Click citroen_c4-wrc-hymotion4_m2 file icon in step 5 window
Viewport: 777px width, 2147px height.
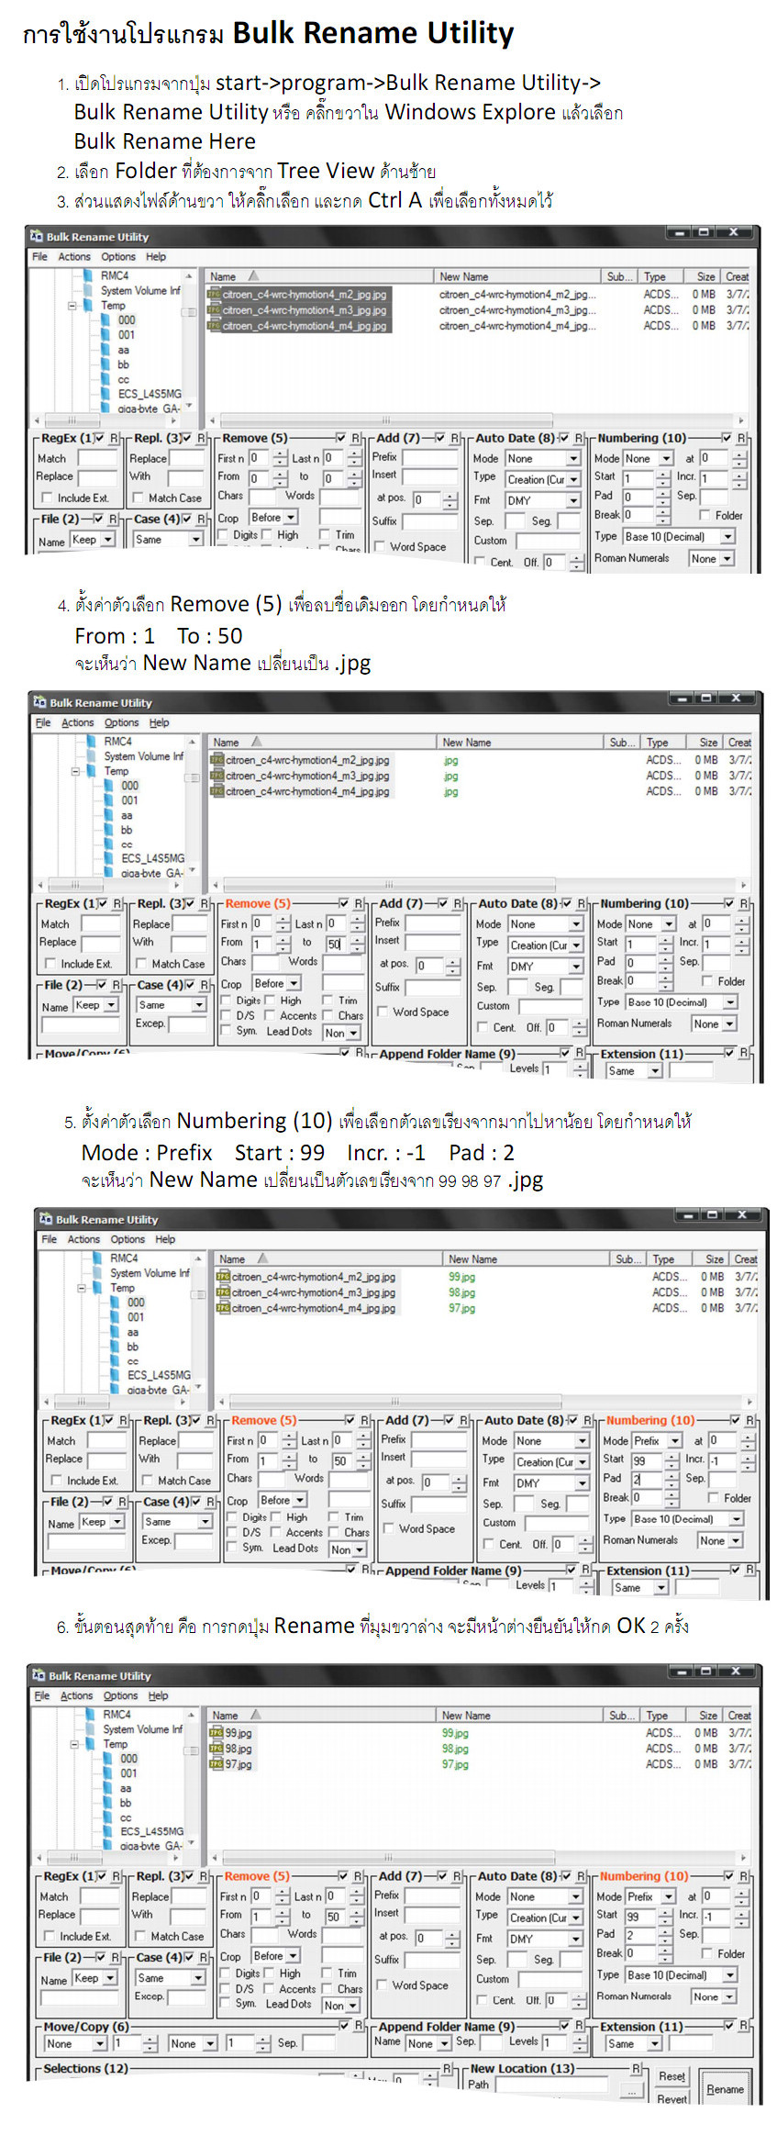(x=223, y=1277)
